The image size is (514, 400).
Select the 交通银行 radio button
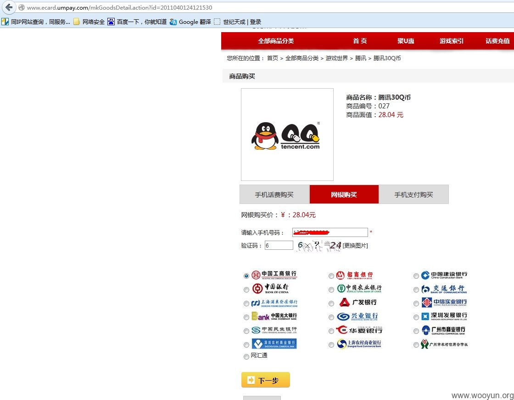(416, 290)
